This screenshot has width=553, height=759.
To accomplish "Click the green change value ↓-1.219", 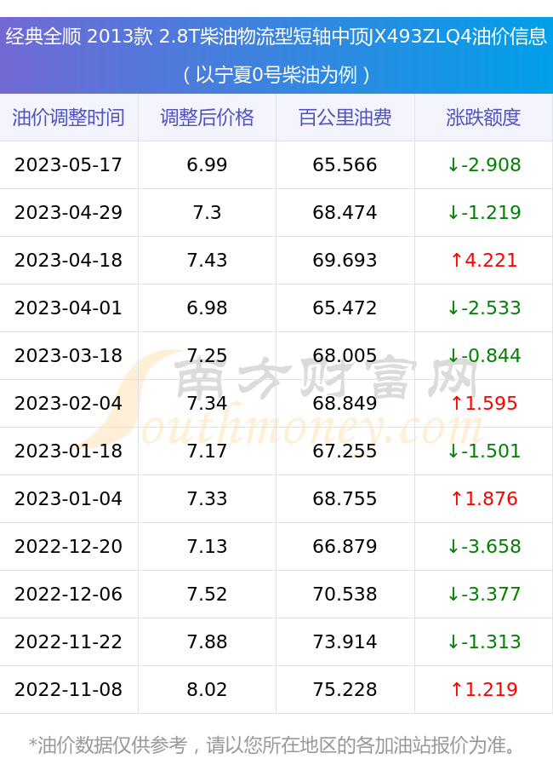I will (x=484, y=212).
